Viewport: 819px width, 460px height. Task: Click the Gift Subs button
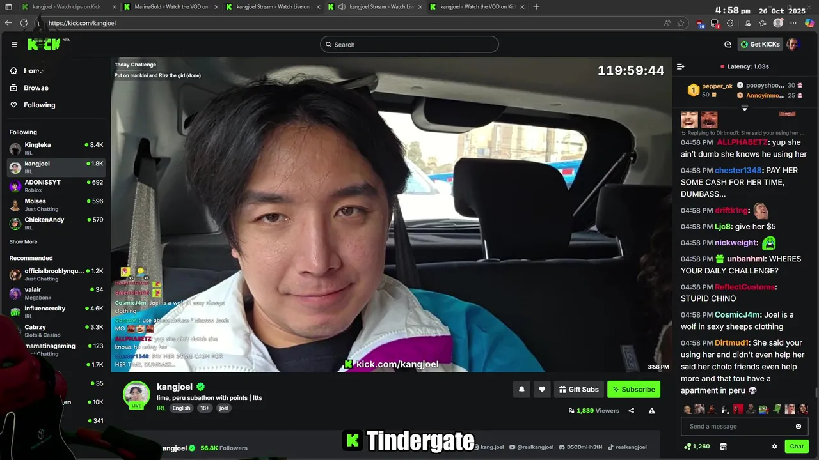click(579, 389)
